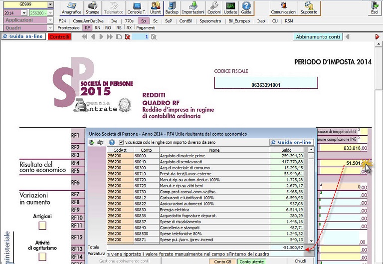Open the Importazioni import icon
Screen dimensions: 383x264
(x=193, y=8)
